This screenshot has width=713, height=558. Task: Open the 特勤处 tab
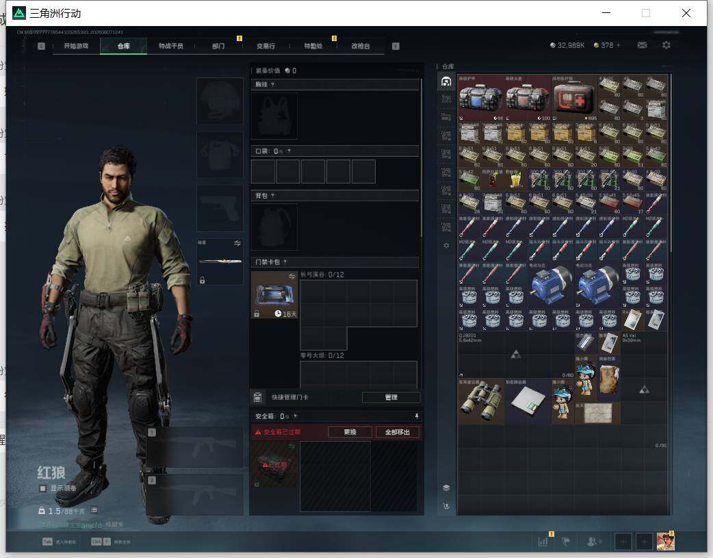coord(313,46)
